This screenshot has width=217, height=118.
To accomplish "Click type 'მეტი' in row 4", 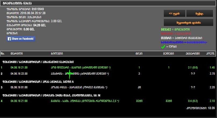I will [139, 101].
